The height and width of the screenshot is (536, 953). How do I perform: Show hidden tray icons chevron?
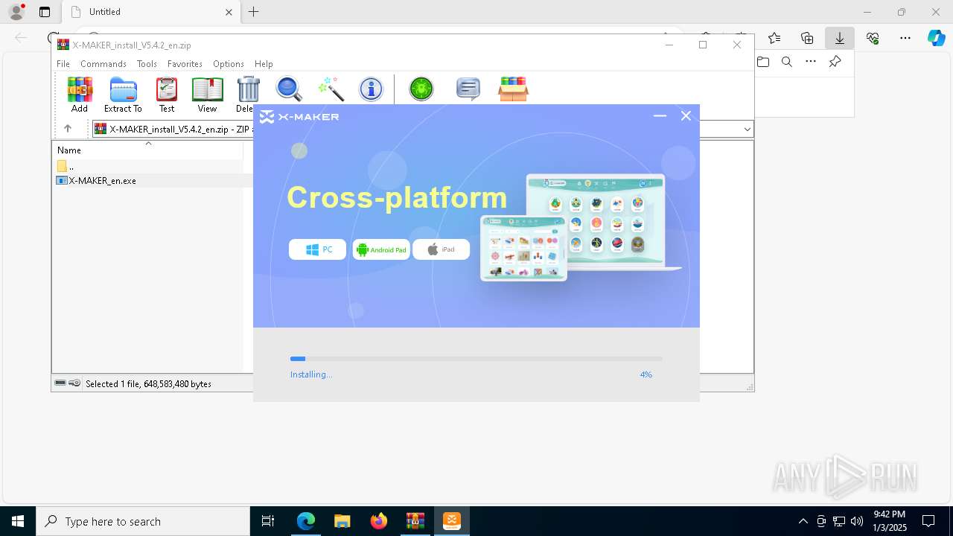[803, 521]
